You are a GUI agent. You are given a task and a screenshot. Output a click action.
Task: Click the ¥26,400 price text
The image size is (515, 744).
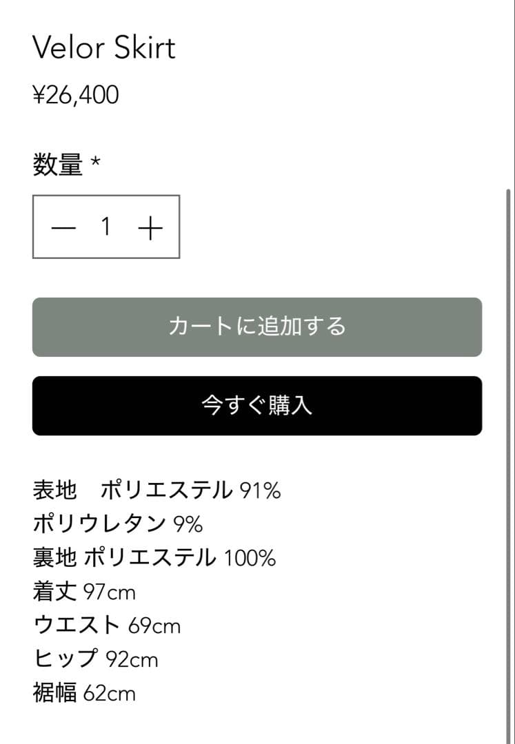tap(76, 96)
